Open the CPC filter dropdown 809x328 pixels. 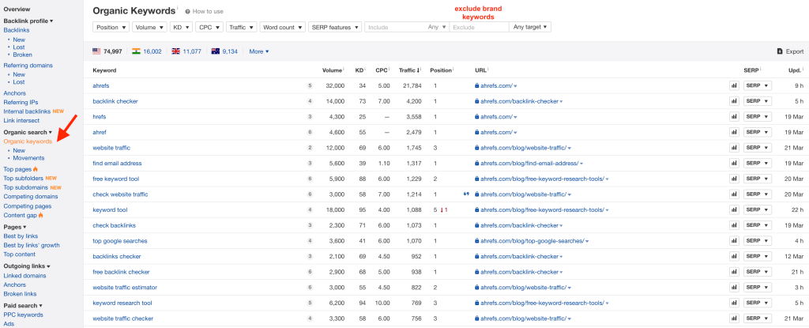pos(209,27)
